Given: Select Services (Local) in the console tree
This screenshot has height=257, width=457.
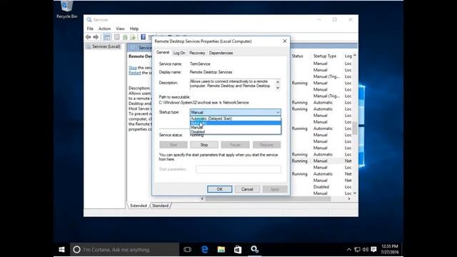Looking at the screenshot, I should 106,46.
